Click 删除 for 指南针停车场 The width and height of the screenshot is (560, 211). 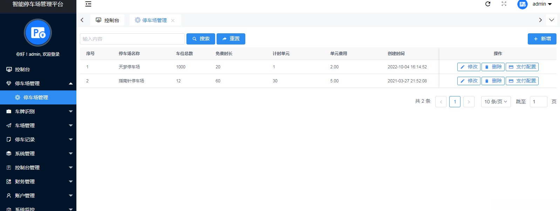493,81
